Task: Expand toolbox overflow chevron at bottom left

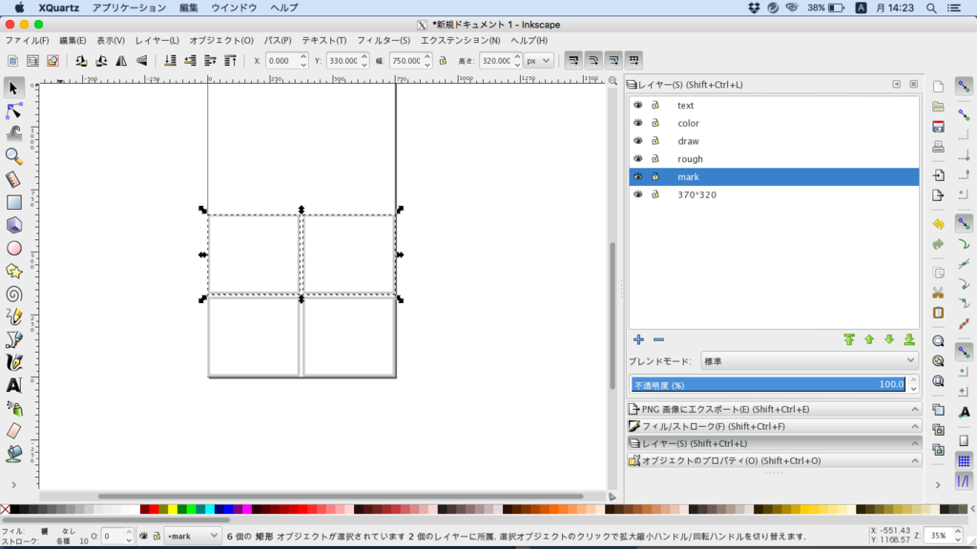Action: [x=13, y=485]
